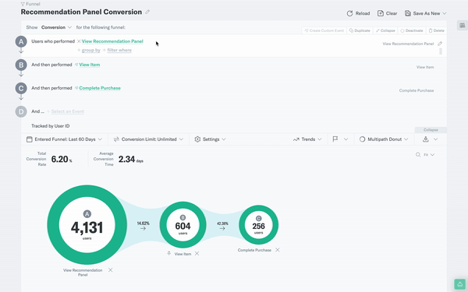Open the Fit zoom dropdown
The height and width of the screenshot is (292, 468).
(429, 155)
